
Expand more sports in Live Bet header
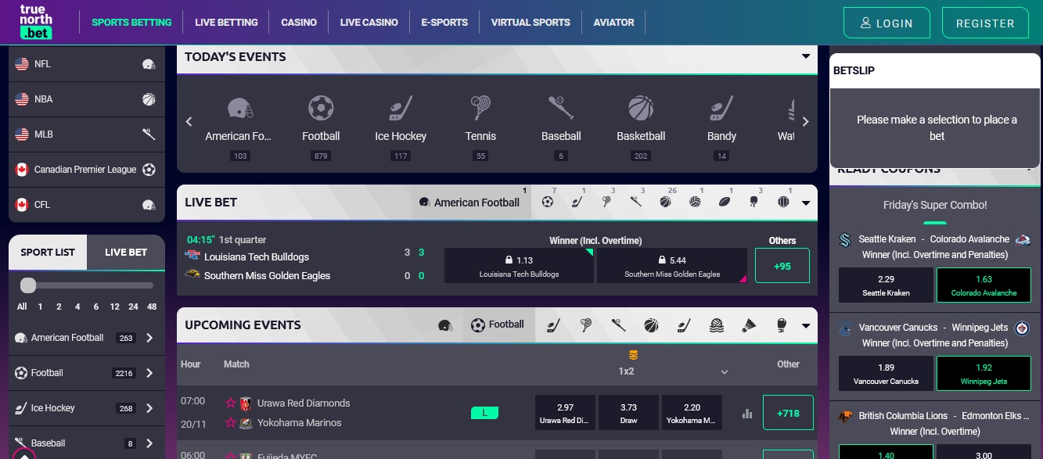pyautogui.click(x=806, y=203)
